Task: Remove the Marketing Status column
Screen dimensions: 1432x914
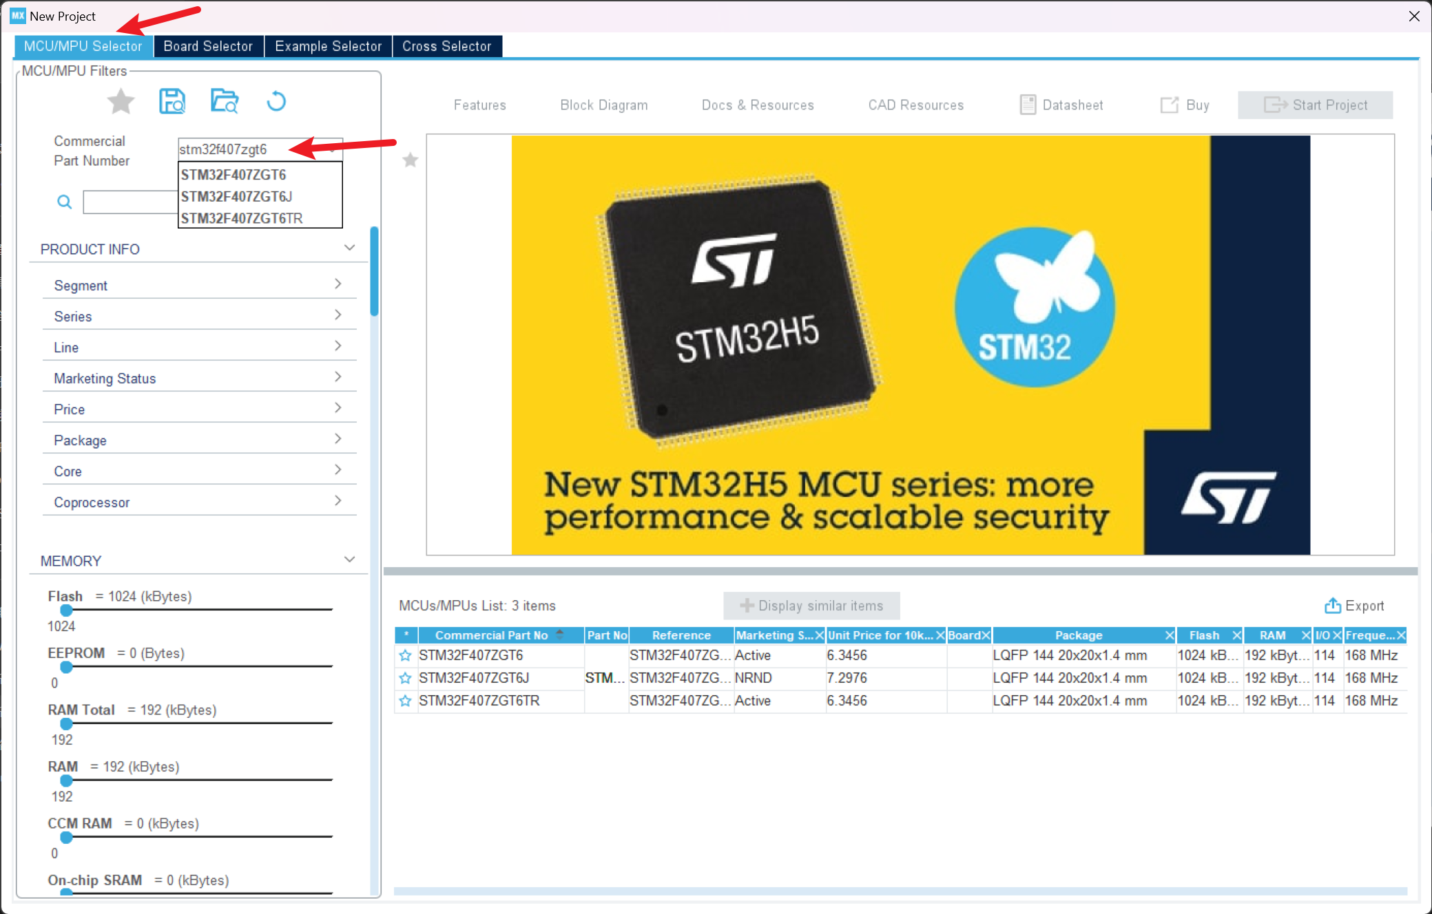Action: click(x=819, y=635)
